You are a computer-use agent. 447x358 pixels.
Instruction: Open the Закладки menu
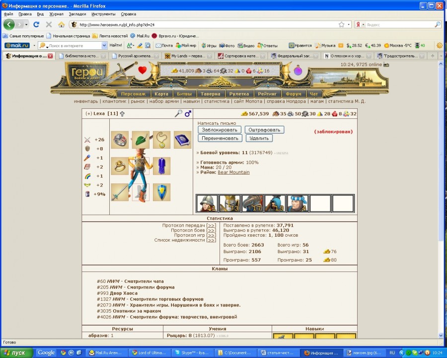coord(77,14)
